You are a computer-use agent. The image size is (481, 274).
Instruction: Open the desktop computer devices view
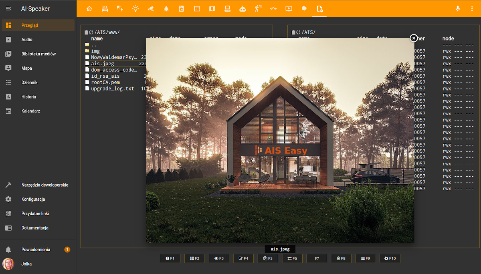227,8
